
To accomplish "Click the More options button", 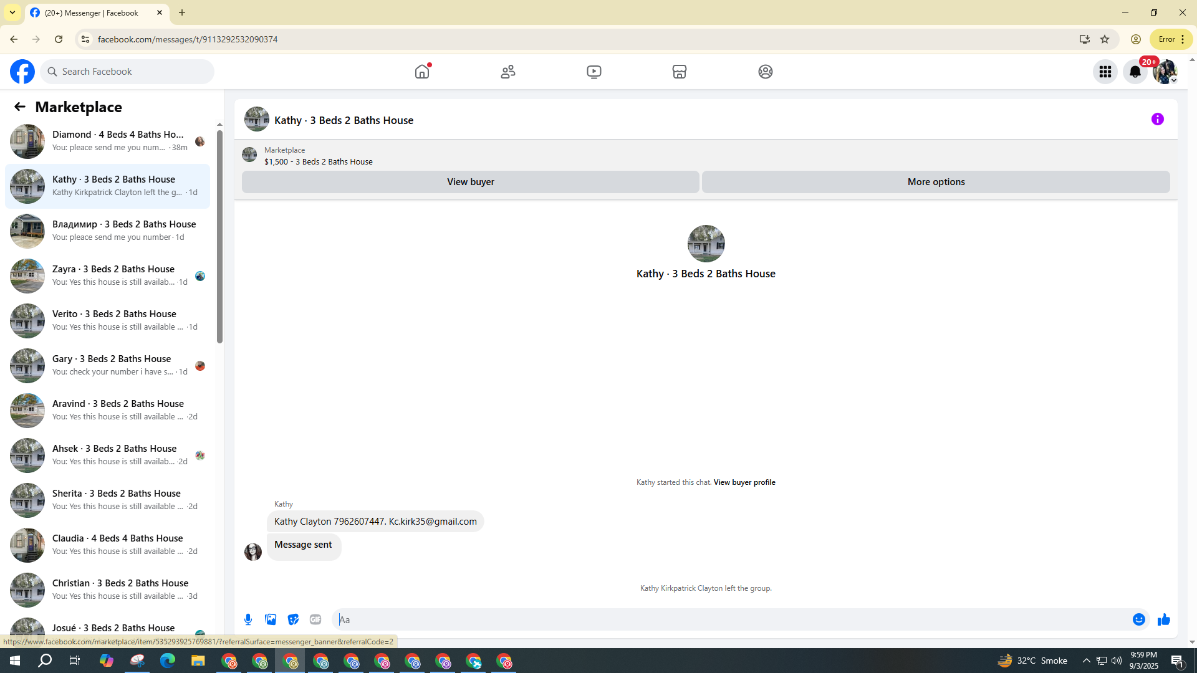I will [x=936, y=182].
